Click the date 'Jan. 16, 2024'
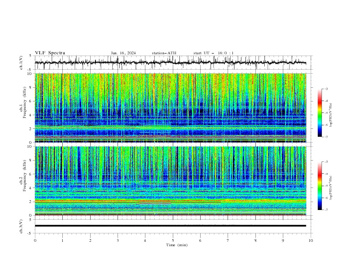The width and height of the screenshot is (350, 270). pyautogui.click(x=123, y=53)
